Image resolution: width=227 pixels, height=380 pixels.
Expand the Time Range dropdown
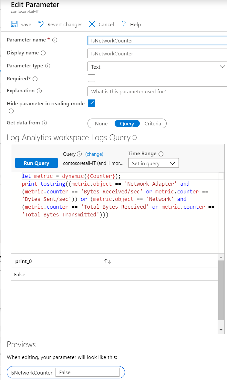tap(153, 163)
